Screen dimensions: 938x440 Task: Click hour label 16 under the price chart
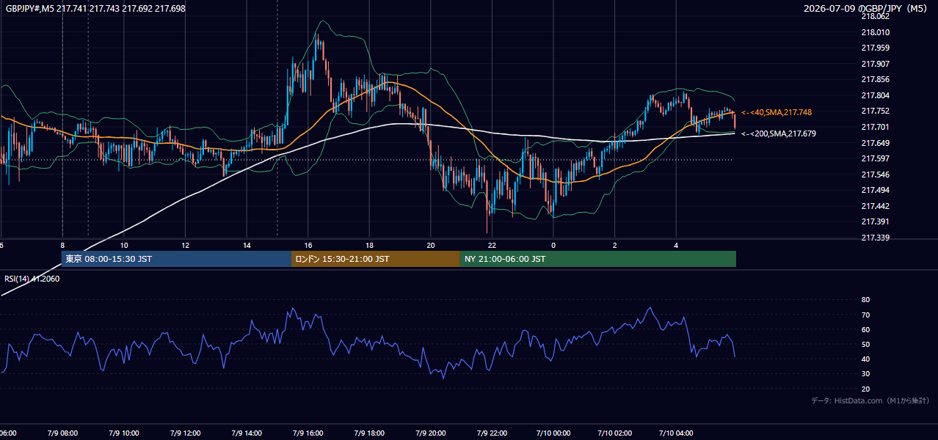point(308,245)
